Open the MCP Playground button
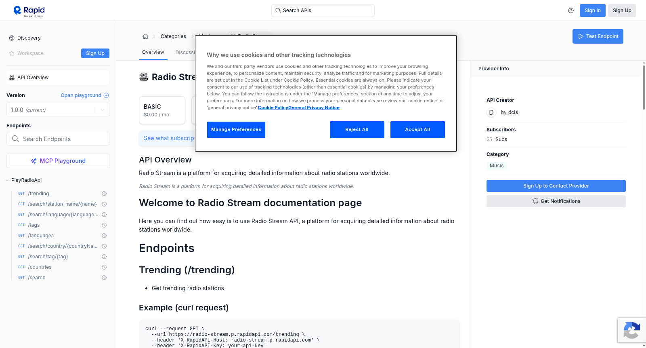 click(x=58, y=161)
